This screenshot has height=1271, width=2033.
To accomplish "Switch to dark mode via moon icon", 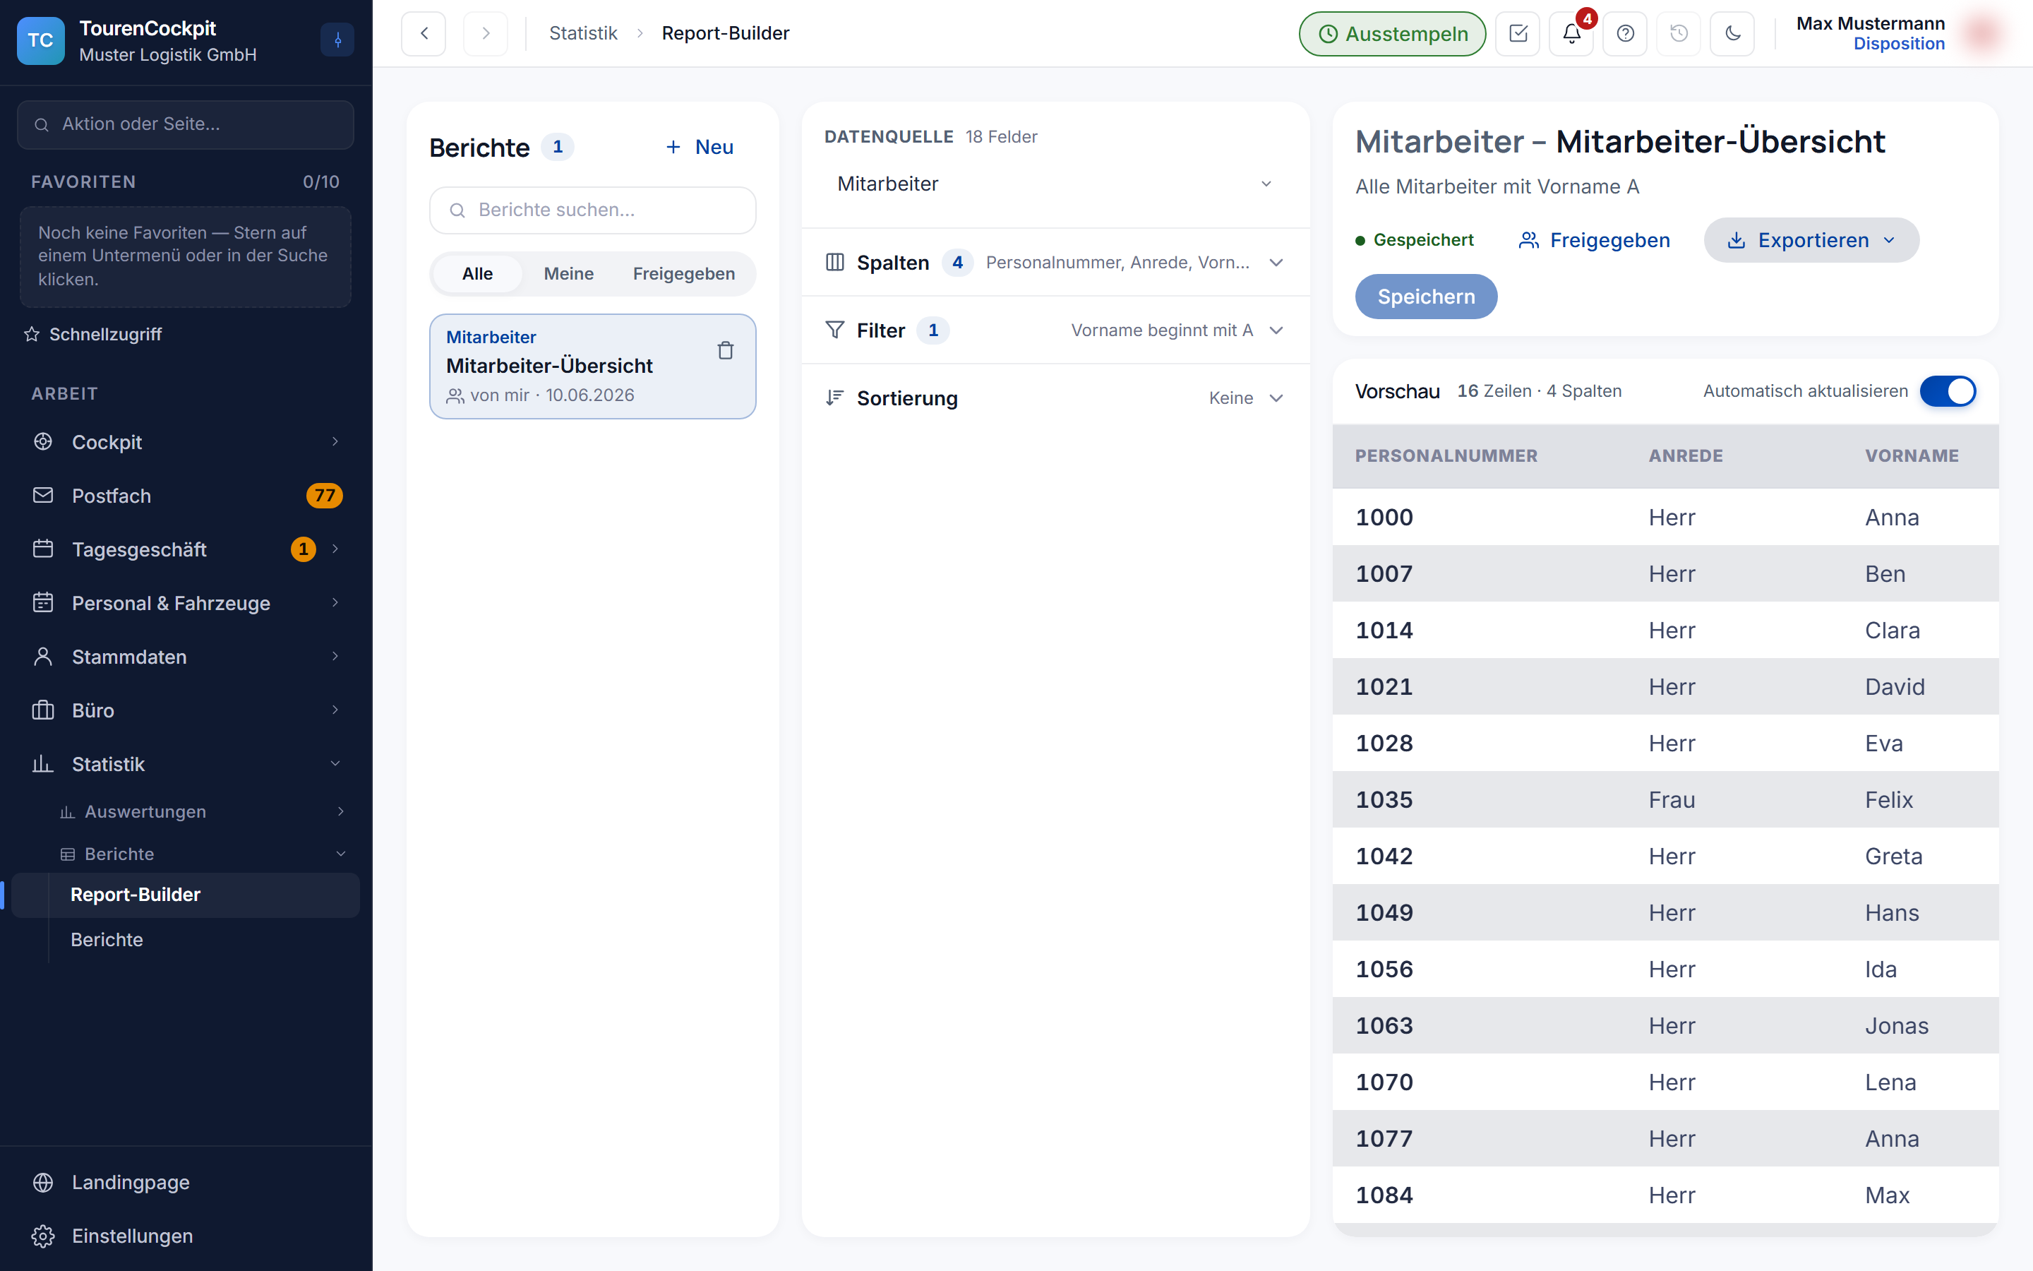I will pyautogui.click(x=1732, y=34).
